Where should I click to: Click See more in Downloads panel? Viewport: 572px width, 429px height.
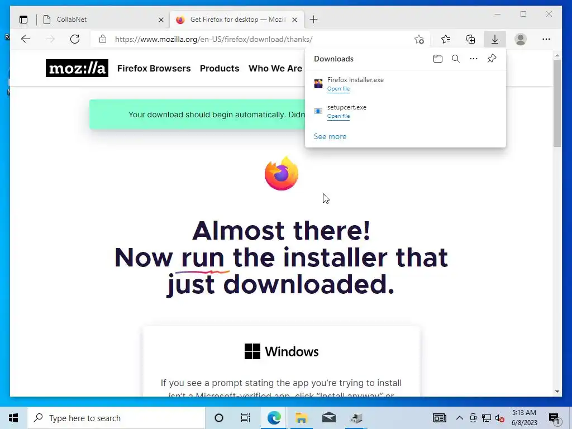tap(330, 136)
